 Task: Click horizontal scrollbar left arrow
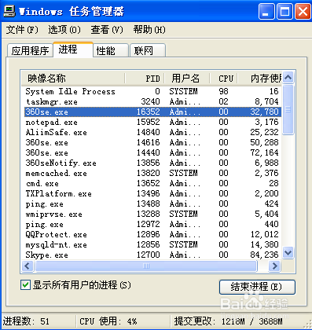28,266
